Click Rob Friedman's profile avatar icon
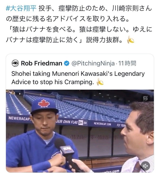Viewport: 160px width, 173px height. 15,63
